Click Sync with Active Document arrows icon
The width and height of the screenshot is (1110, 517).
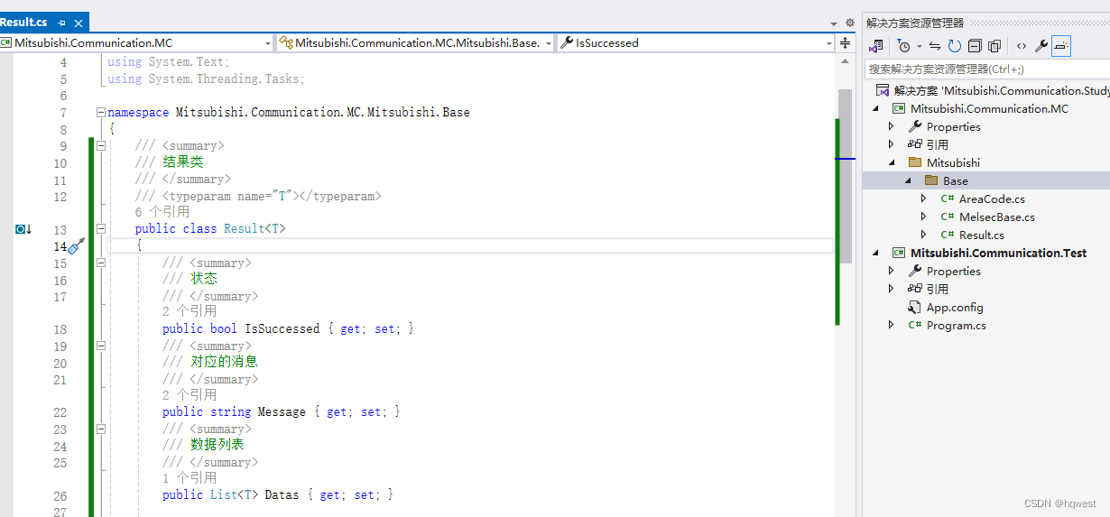[935, 46]
